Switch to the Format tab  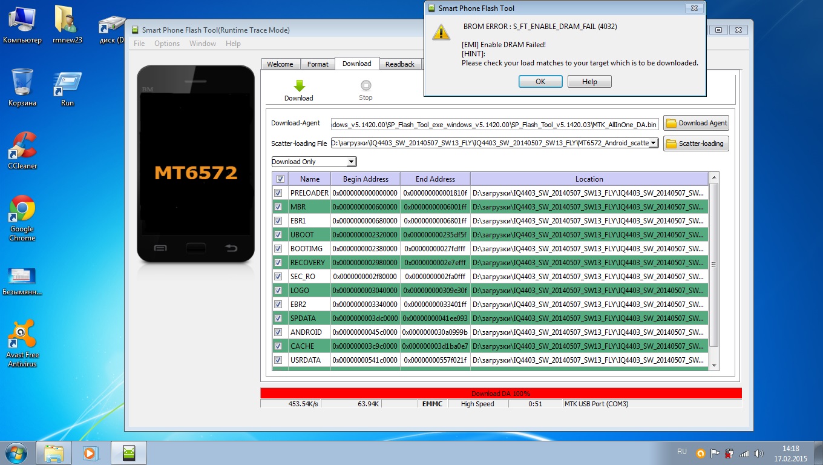pos(318,64)
